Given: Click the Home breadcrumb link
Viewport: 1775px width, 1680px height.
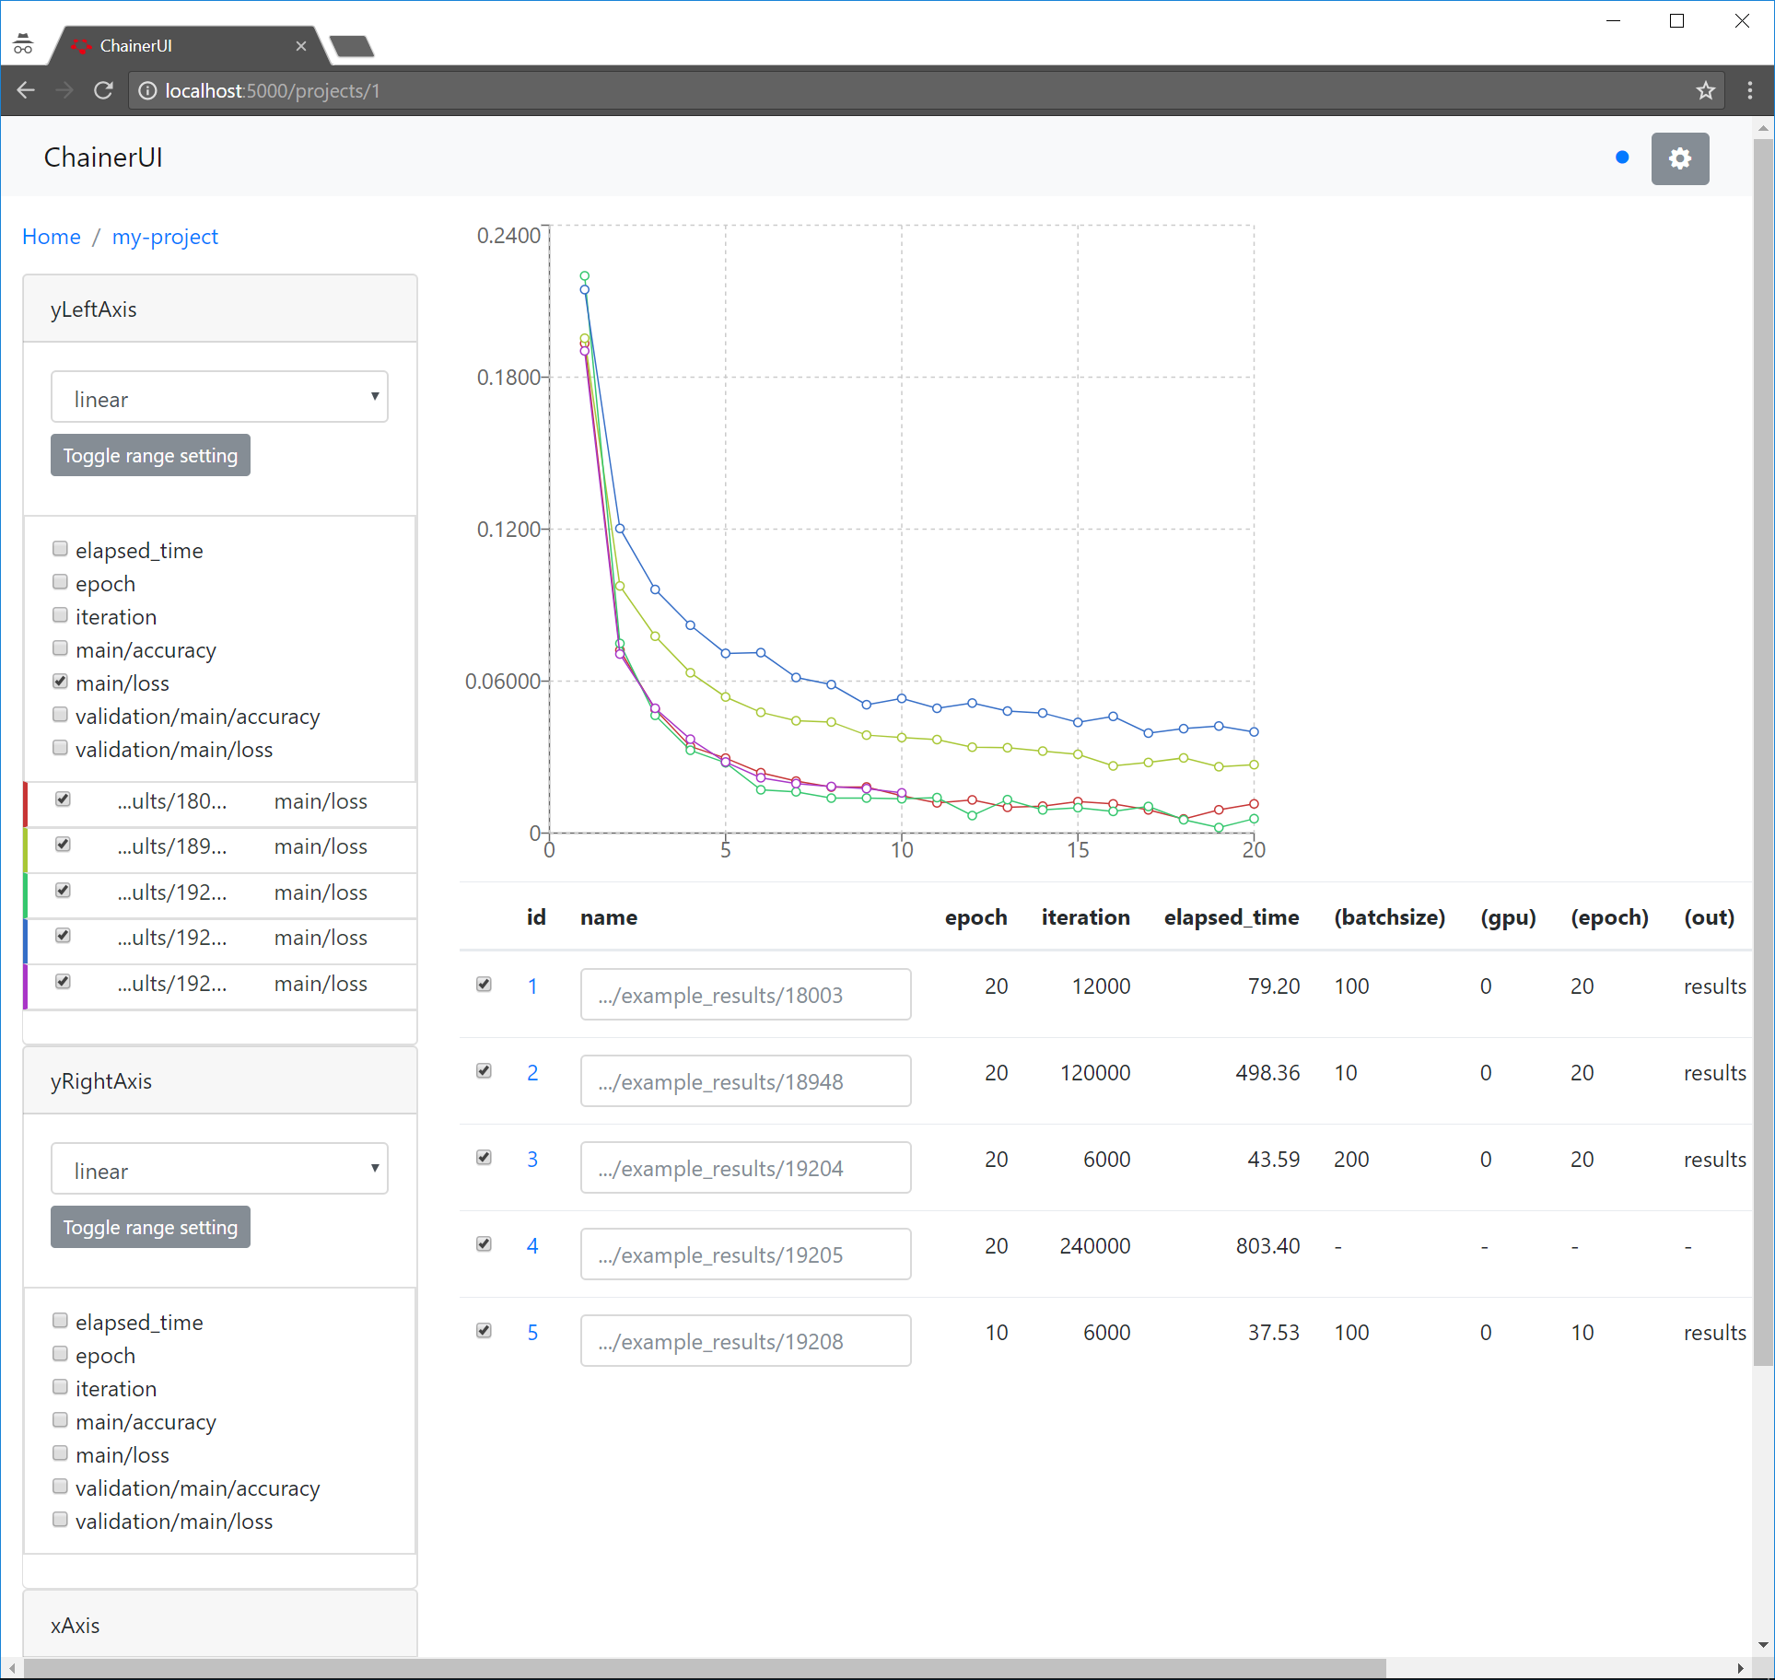Looking at the screenshot, I should click(52, 237).
